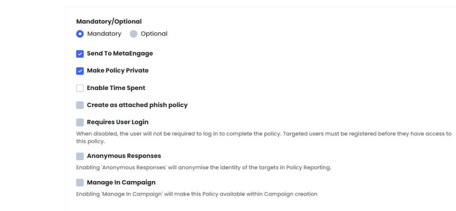This screenshot has width=456, height=211.
Task: Enable the Anonymous Responses checkbox
Action: pyautogui.click(x=80, y=156)
